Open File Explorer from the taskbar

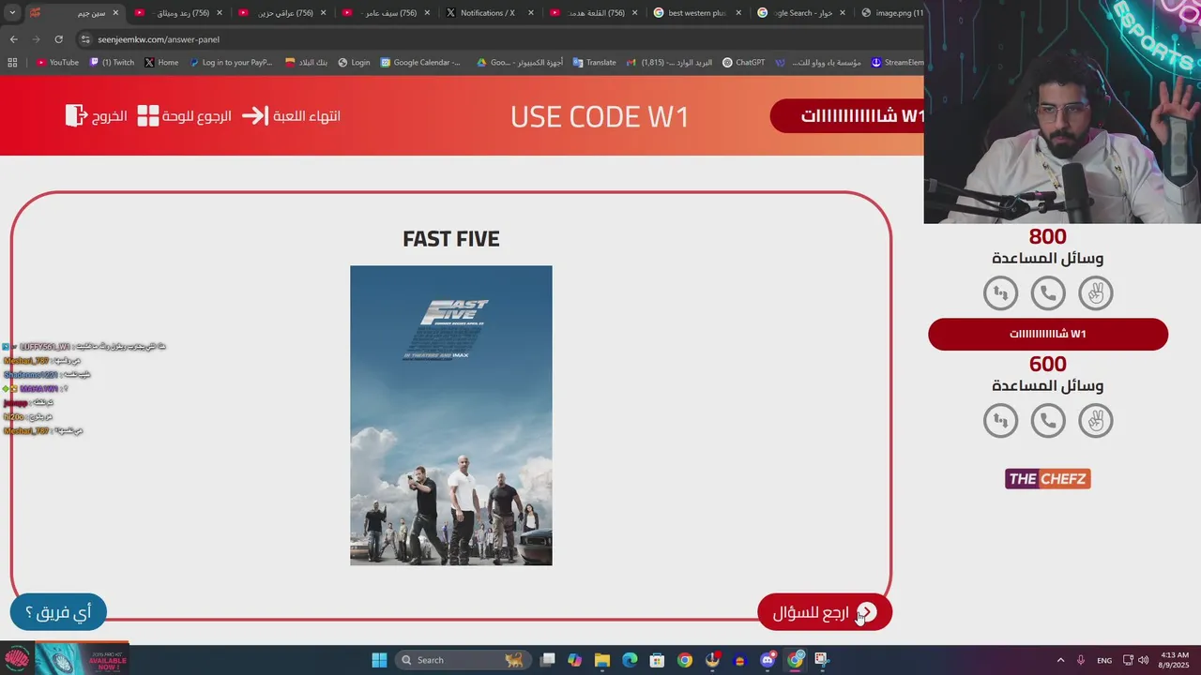click(x=602, y=660)
